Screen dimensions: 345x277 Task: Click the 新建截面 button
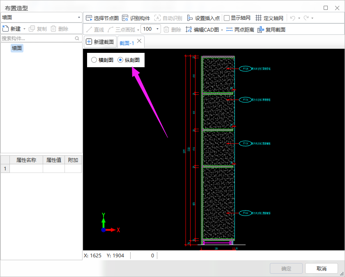pos(99,42)
